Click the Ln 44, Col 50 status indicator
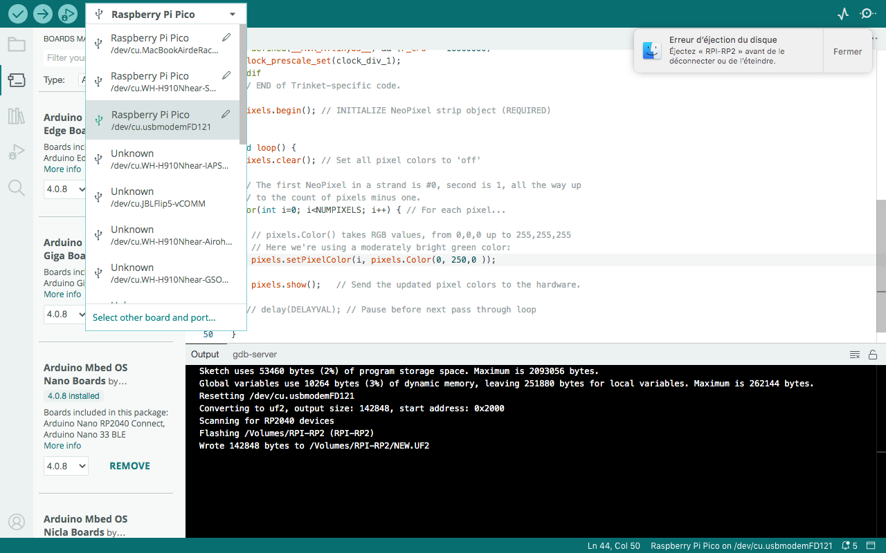The width and height of the screenshot is (886, 553). 613,546
